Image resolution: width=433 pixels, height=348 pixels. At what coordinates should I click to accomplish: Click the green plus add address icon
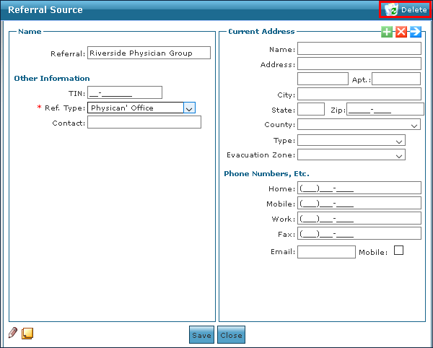click(x=388, y=32)
